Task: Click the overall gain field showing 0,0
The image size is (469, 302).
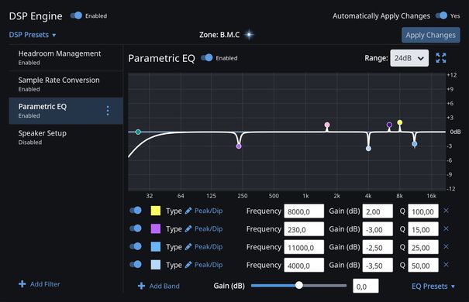Action: (x=365, y=286)
